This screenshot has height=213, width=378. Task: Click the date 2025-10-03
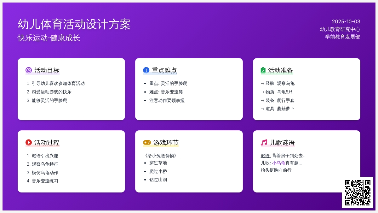click(x=346, y=21)
